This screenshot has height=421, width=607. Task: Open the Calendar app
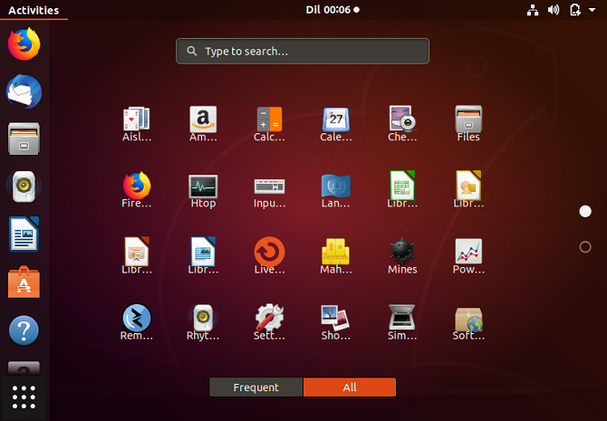pos(336,124)
